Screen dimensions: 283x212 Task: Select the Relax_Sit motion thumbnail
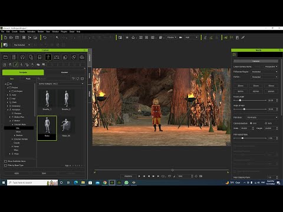(66, 127)
